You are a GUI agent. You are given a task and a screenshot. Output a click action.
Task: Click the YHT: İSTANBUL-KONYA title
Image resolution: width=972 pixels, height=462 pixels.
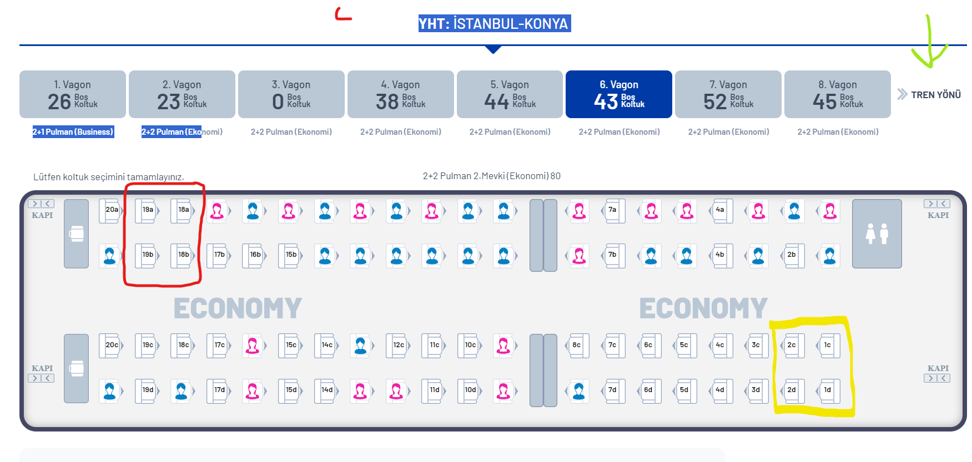(493, 24)
